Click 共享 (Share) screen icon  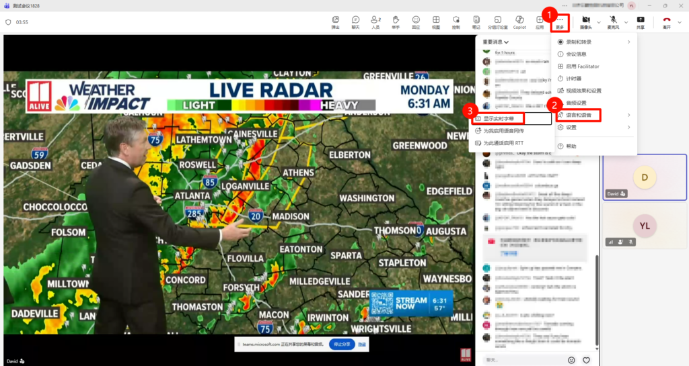click(640, 22)
